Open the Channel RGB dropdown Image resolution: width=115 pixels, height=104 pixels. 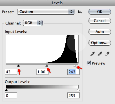(x=33, y=23)
